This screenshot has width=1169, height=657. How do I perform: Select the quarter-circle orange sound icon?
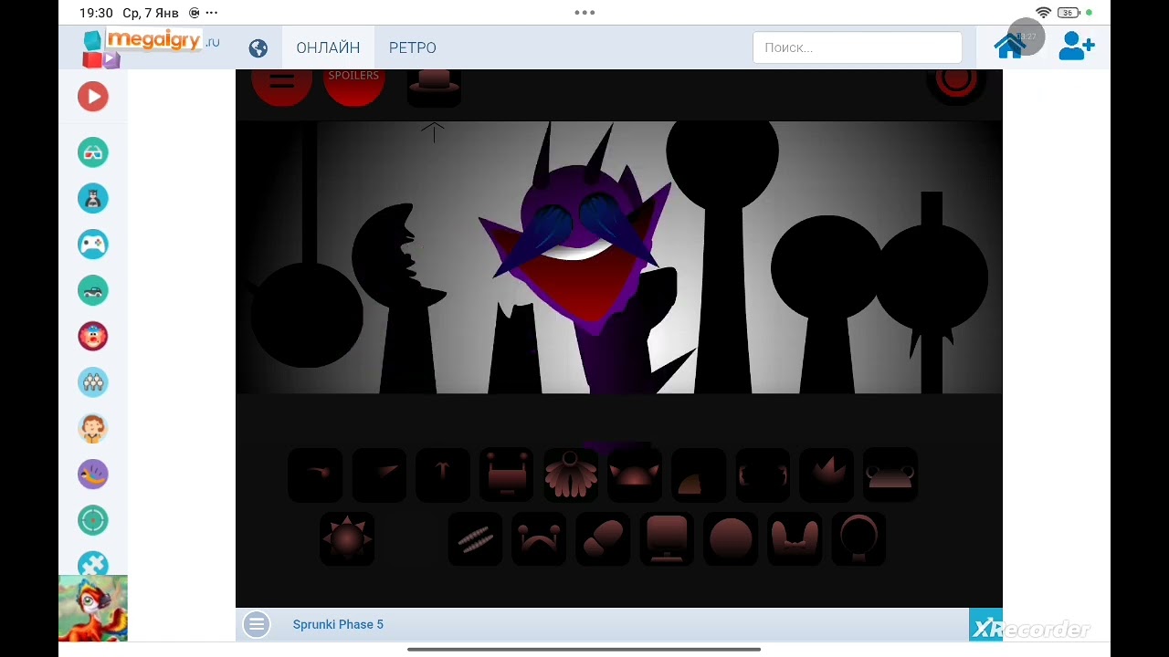pyautogui.click(x=699, y=474)
